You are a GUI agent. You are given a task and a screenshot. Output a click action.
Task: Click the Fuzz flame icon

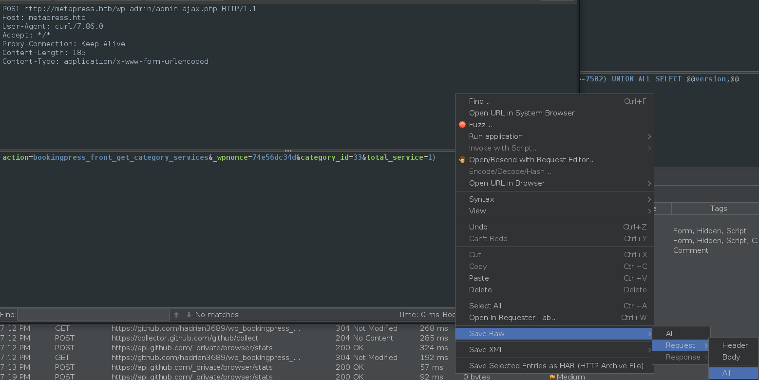(x=462, y=125)
